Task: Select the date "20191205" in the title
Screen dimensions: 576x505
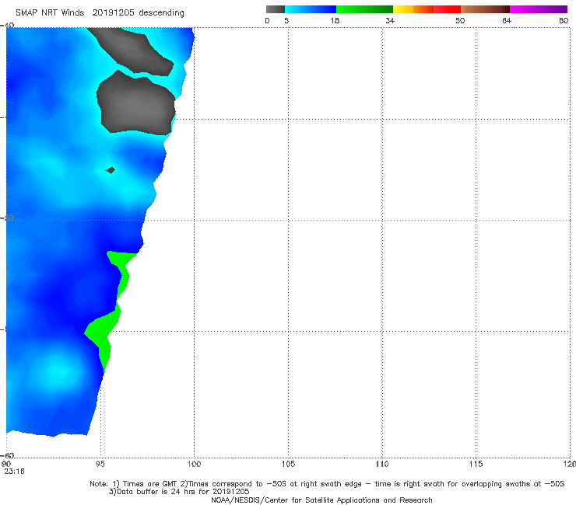Action: [113, 13]
